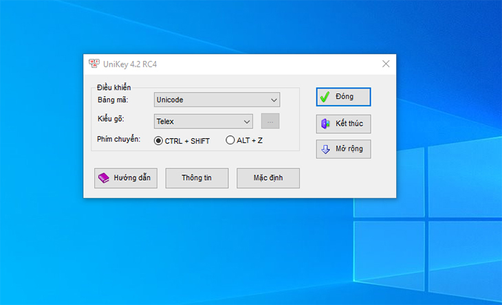502x305 pixels.
Task: Click the purple book icon on Hướng dẫn
Action: tap(103, 178)
